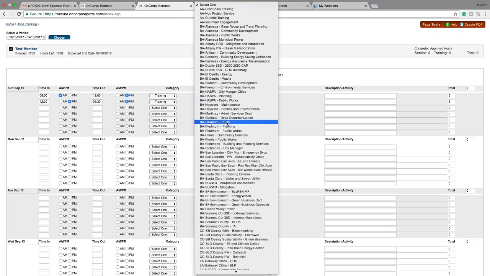Open a new tab button

pos(374,6)
